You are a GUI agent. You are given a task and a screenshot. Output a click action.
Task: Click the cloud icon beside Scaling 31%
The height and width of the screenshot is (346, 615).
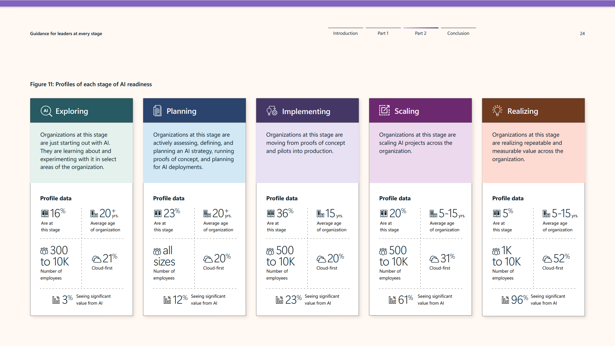point(434,259)
